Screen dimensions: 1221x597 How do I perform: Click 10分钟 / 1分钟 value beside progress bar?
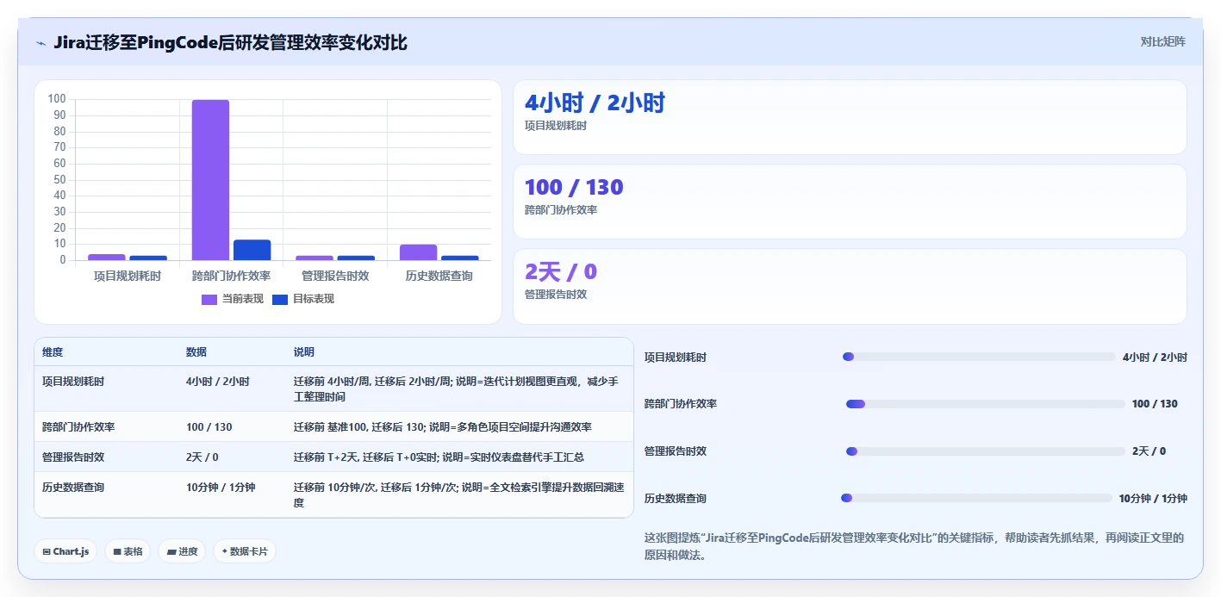coord(1153,498)
